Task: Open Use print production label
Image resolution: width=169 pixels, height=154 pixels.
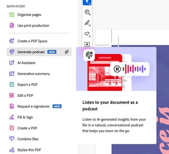Action: (33, 26)
